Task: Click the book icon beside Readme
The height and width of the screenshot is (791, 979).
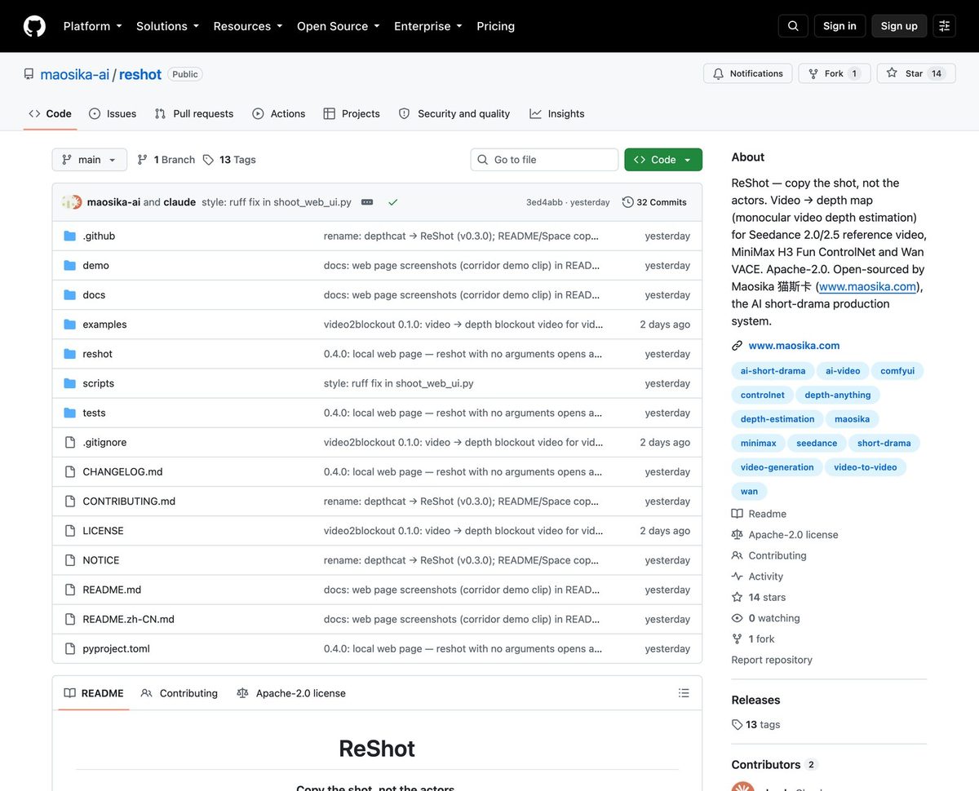Action: point(738,514)
